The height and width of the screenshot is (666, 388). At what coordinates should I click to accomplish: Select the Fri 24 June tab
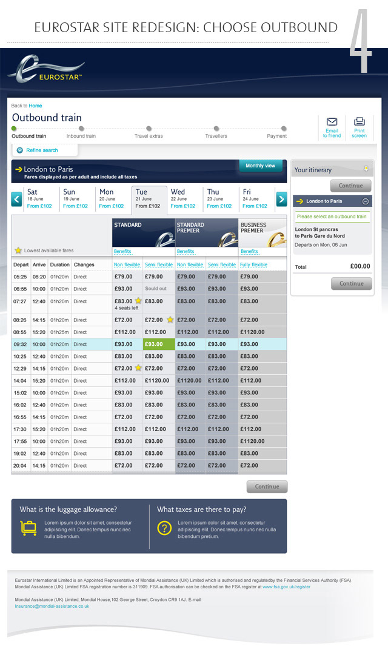click(256, 199)
